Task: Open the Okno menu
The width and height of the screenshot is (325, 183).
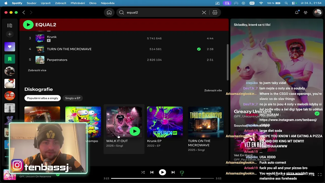Action: (x=93, y=3)
